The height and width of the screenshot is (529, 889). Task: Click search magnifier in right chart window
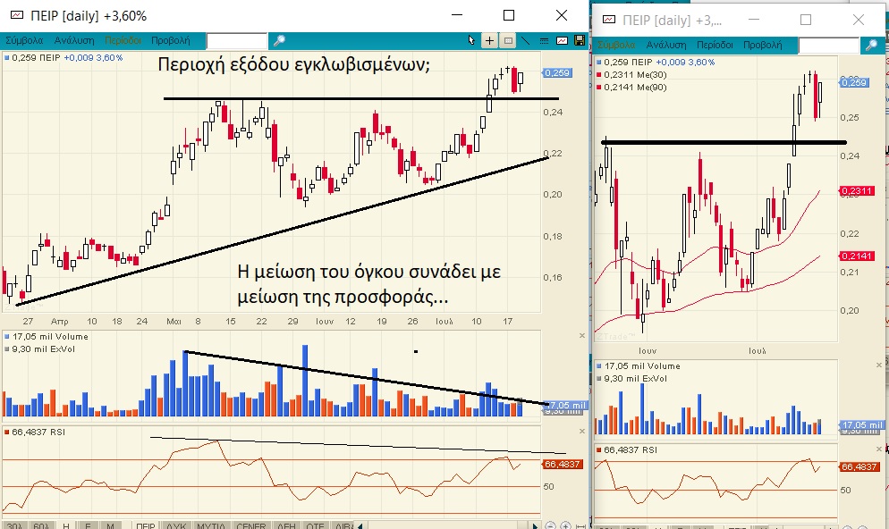[870, 45]
